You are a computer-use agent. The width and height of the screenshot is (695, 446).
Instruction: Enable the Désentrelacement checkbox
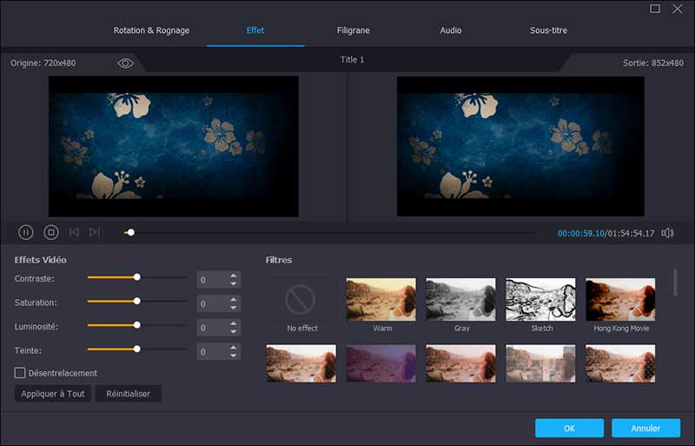(x=20, y=373)
